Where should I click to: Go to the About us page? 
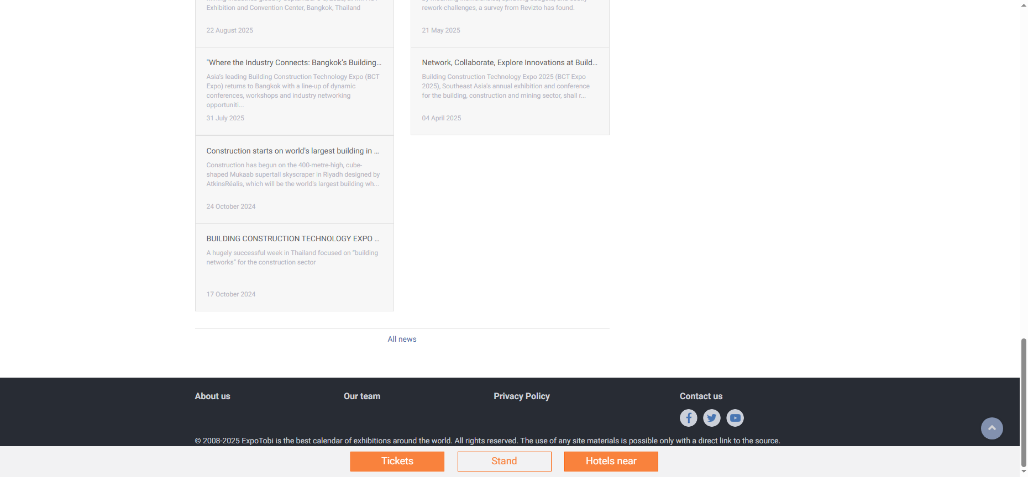pos(212,396)
